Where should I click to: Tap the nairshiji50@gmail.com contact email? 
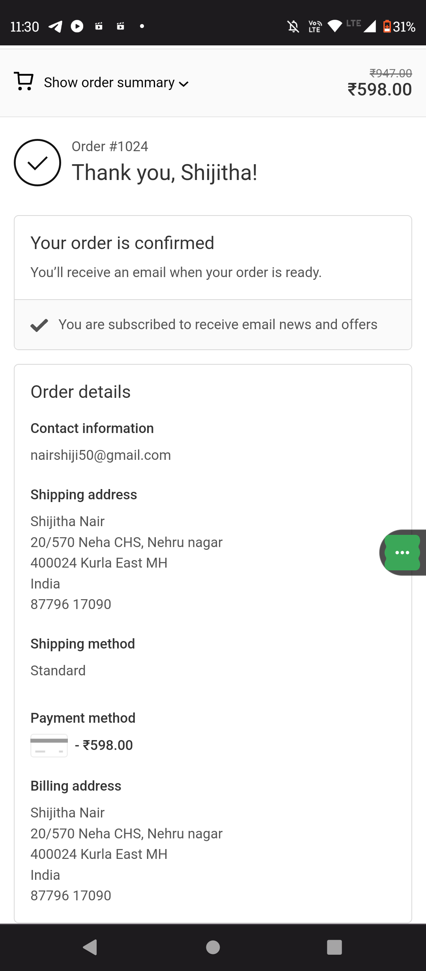tap(101, 455)
